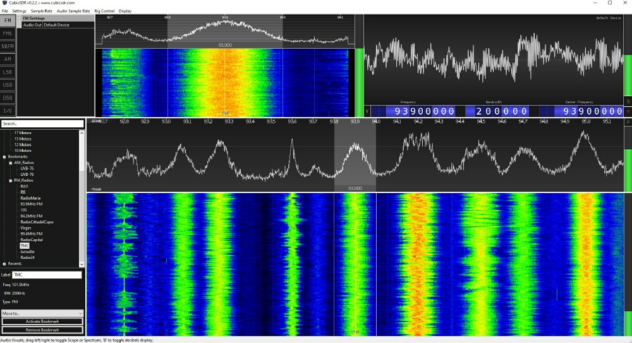Select the RadioCittadelCapo bookmark
This screenshot has width=632, height=343.
[37, 222]
